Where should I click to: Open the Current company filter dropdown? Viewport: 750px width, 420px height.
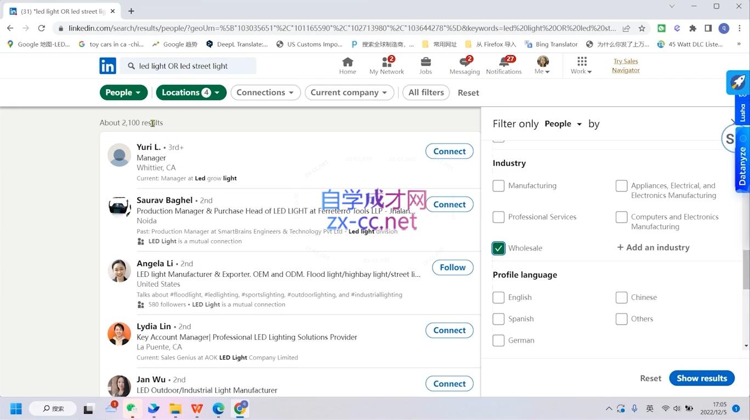[x=349, y=92]
